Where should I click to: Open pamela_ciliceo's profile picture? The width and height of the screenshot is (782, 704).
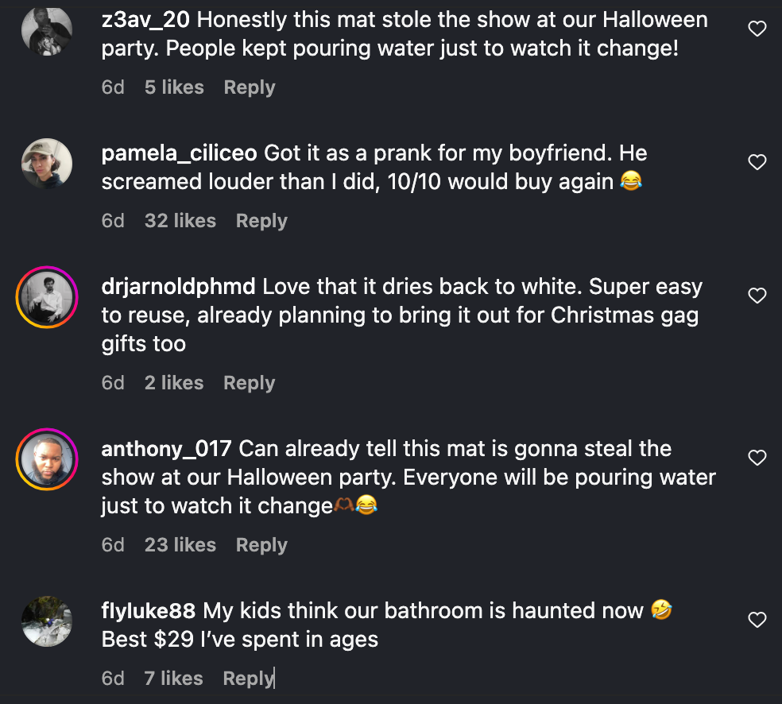(x=47, y=164)
